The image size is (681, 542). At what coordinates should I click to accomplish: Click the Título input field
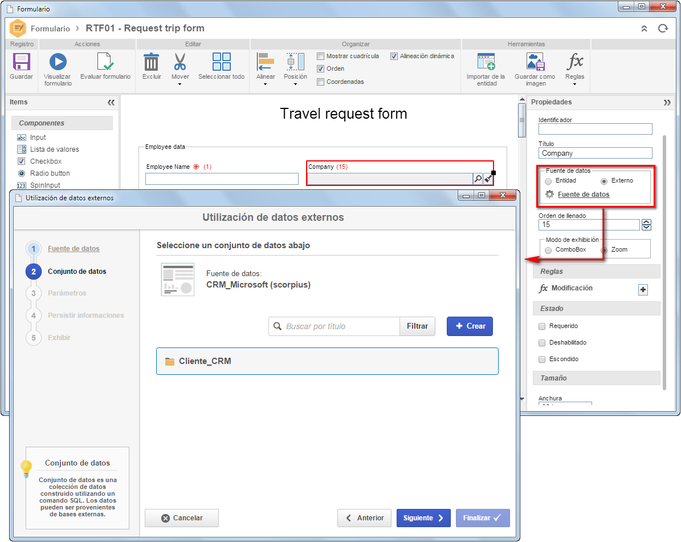click(596, 153)
